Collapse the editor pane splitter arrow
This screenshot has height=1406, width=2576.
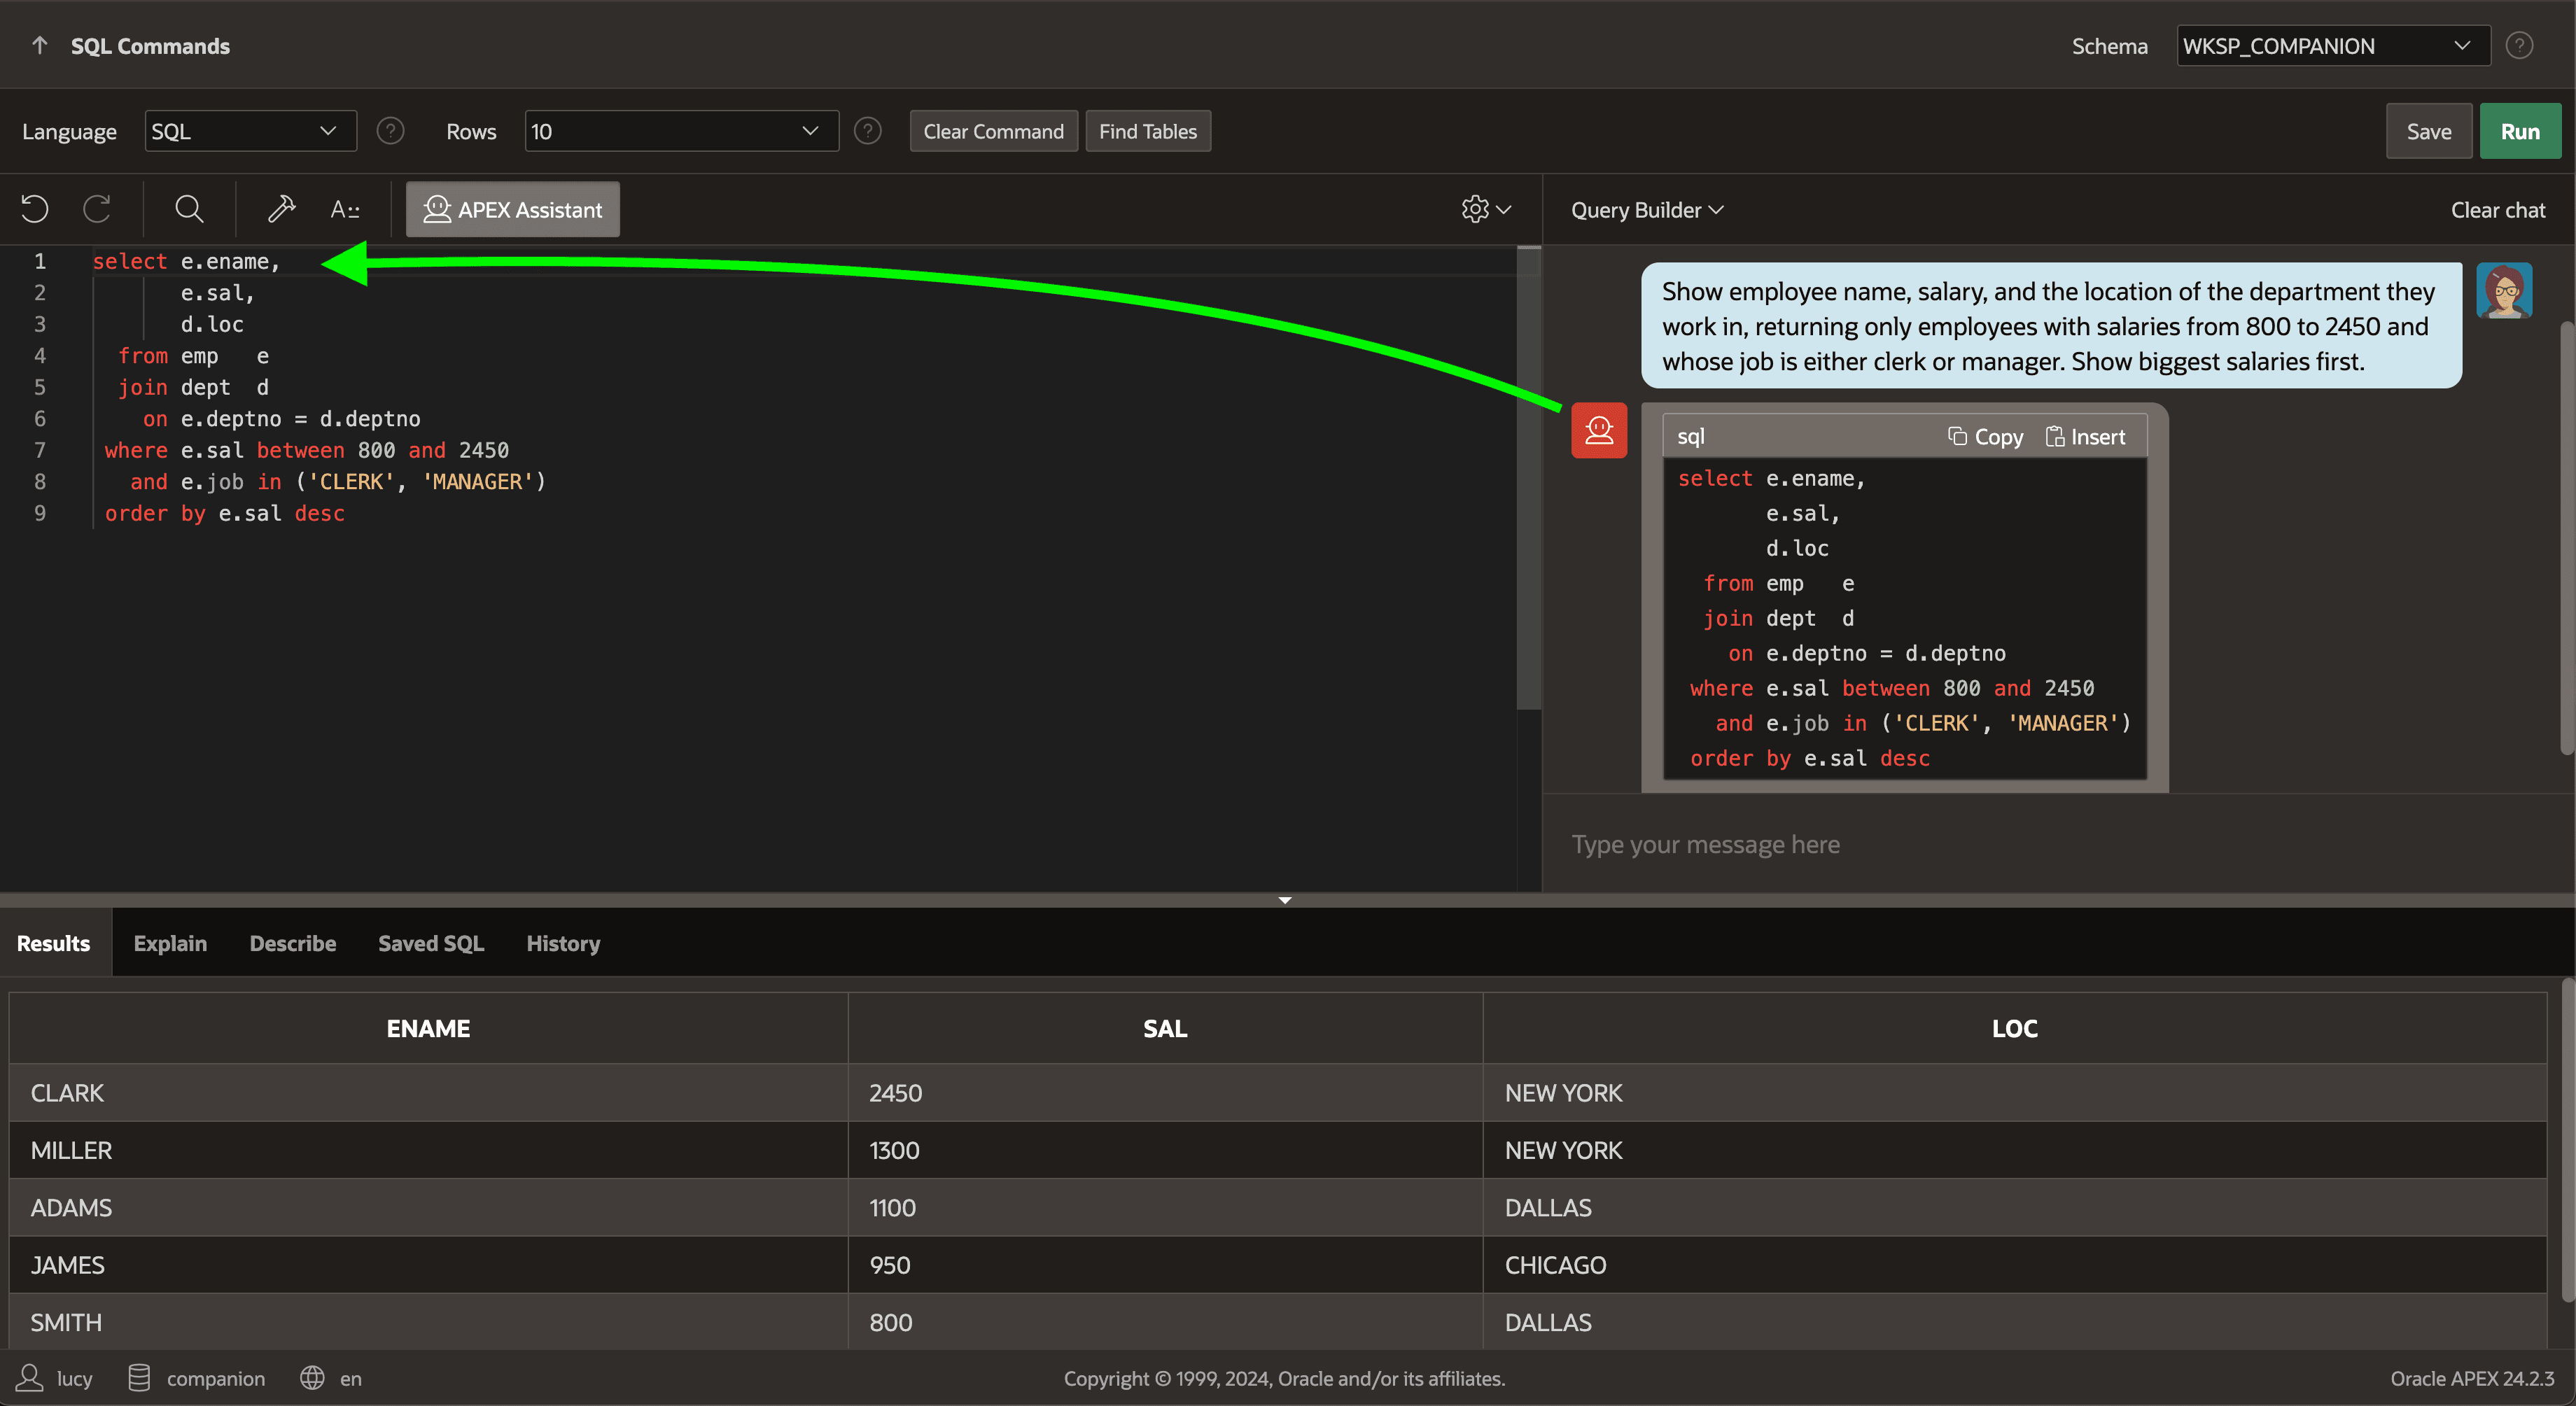(x=1285, y=900)
